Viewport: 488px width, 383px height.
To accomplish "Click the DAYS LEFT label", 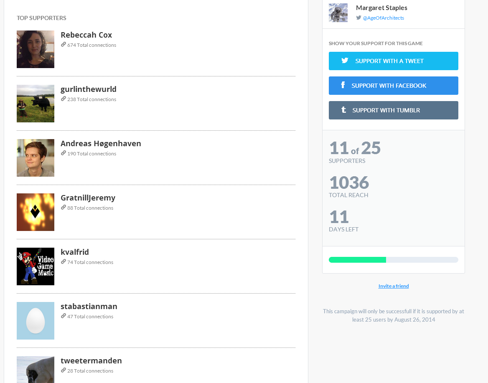I will tap(343, 229).
